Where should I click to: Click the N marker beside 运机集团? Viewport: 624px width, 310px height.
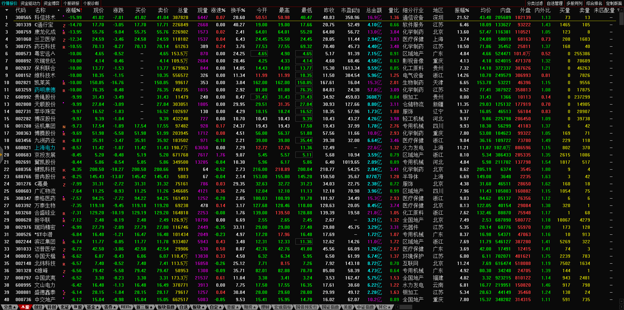coord(64,127)
